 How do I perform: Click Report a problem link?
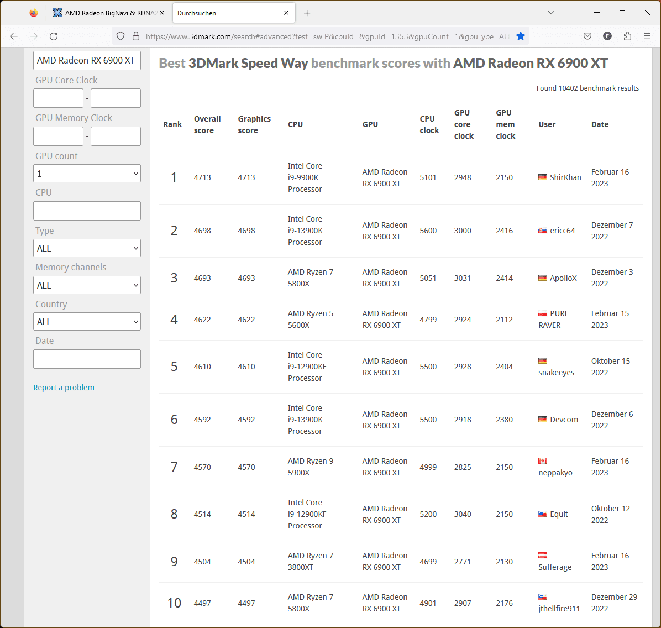pos(64,388)
